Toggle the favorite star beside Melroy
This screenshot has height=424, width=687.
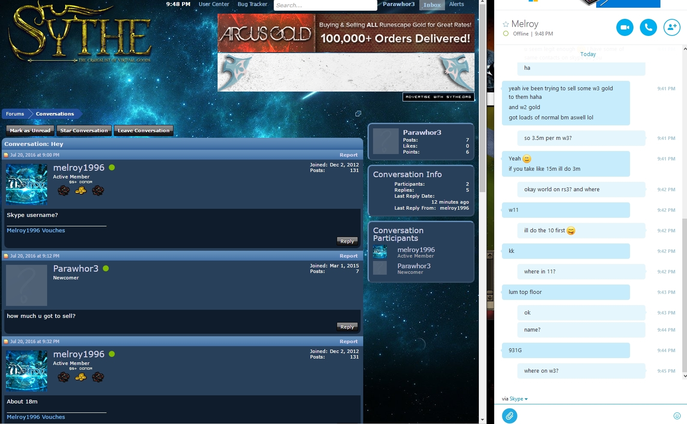point(506,24)
